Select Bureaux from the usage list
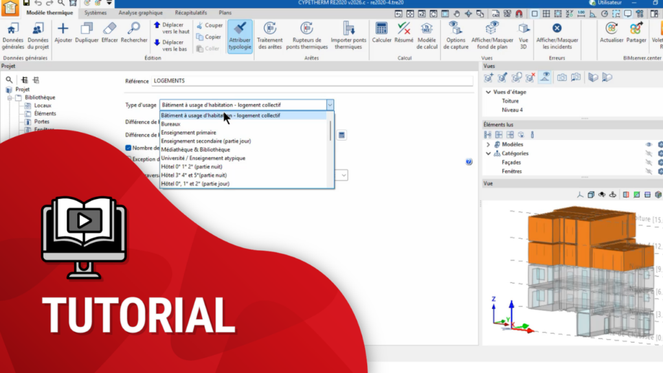Screen dimensions: 663x373 (x=171, y=124)
